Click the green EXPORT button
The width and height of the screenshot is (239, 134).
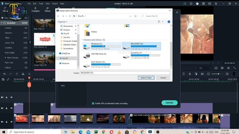click(x=170, y=103)
